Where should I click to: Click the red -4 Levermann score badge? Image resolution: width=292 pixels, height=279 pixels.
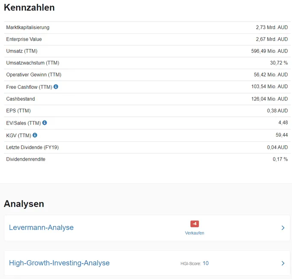[x=195, y=224]
